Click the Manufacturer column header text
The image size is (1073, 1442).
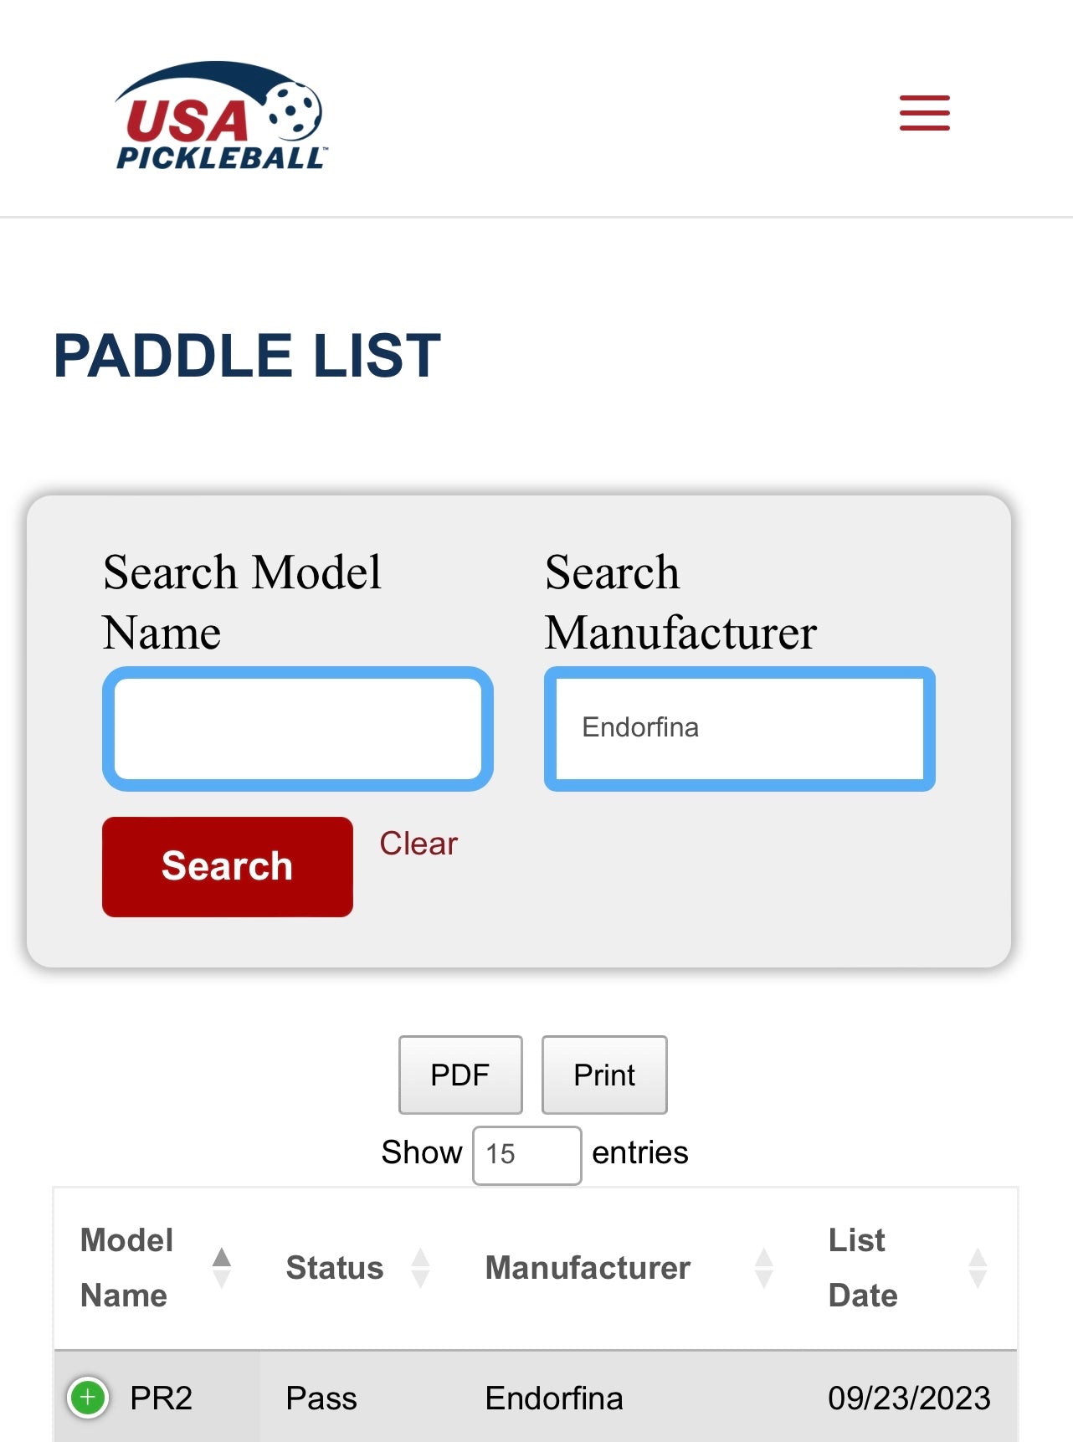[588, 1268]
